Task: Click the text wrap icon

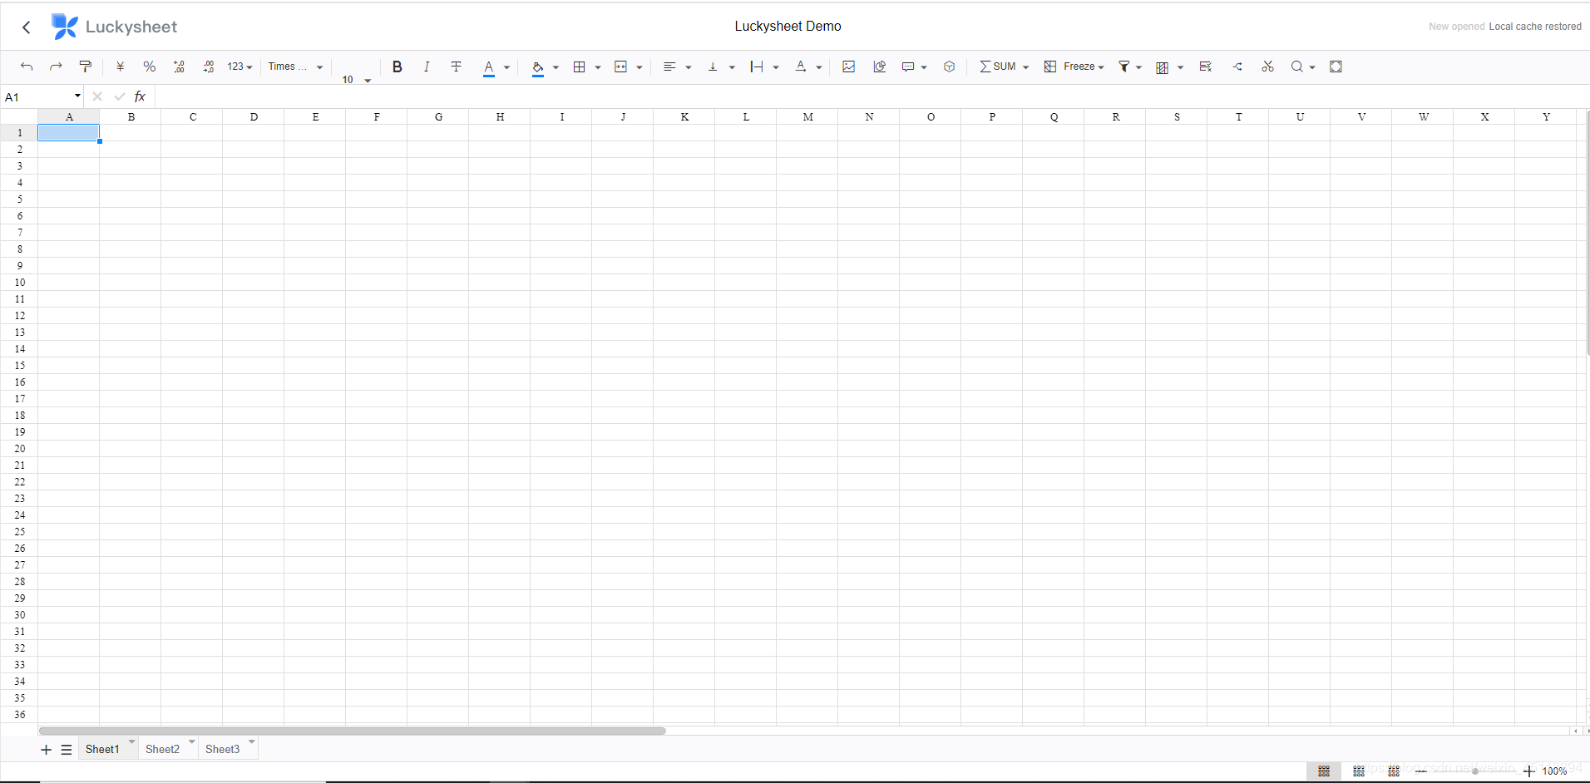Action: [757, 66]
